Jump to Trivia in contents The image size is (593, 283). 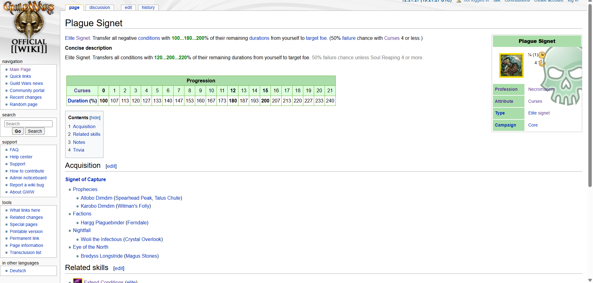coord(78,150)
